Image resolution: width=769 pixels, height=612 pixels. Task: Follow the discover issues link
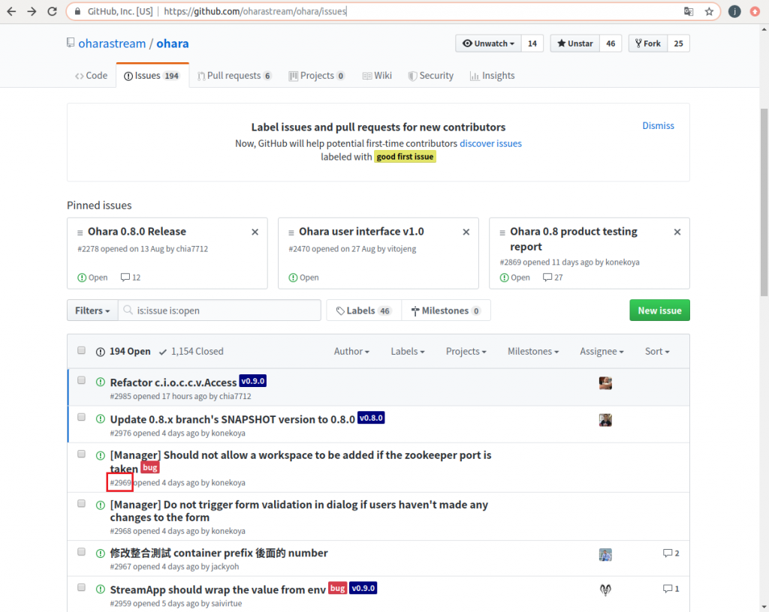(490, 143)
